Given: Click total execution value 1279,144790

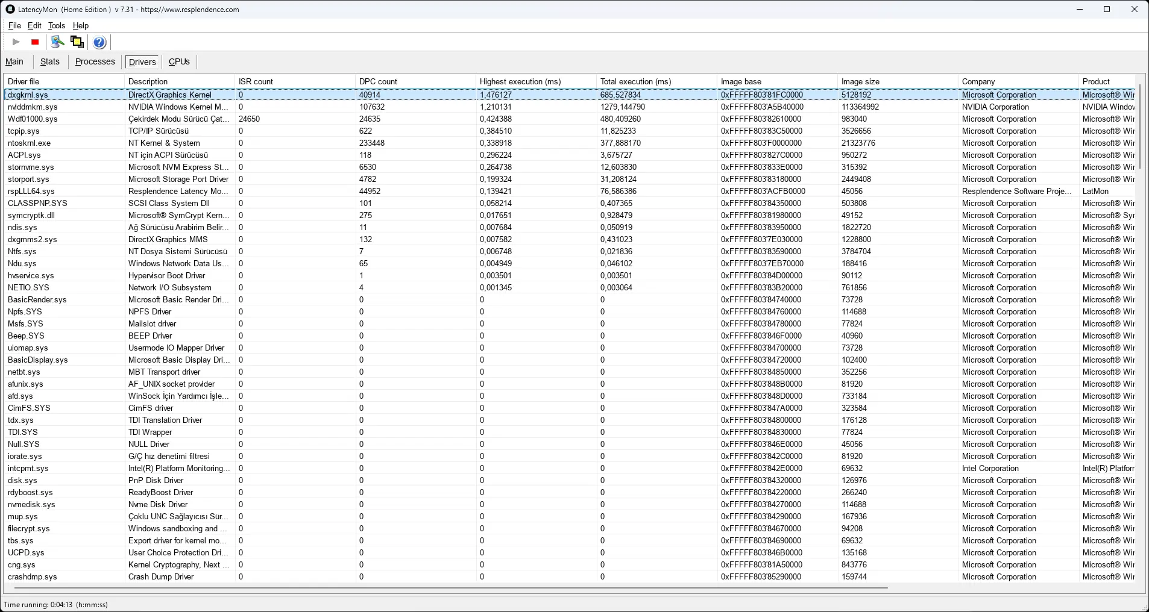Looking at the screenshot, I should pos(623,107).
